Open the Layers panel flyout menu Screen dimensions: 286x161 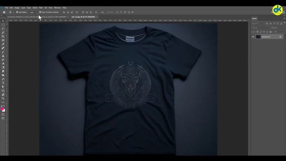point(284,18)
